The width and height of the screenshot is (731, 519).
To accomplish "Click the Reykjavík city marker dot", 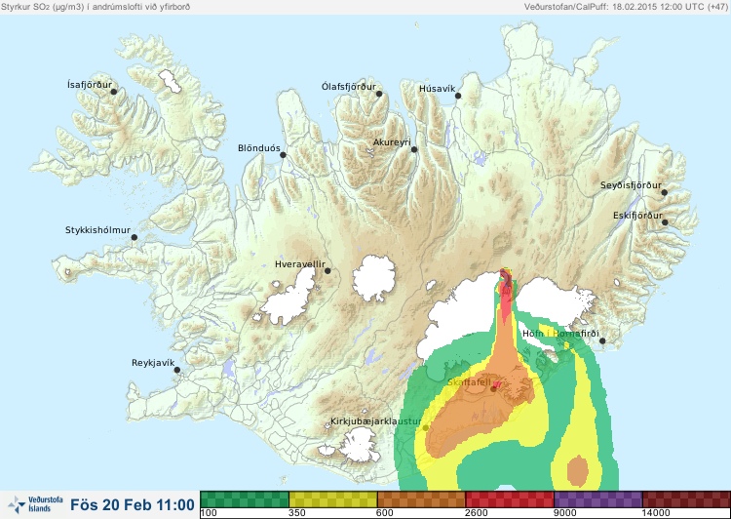I will click(177, 370).
